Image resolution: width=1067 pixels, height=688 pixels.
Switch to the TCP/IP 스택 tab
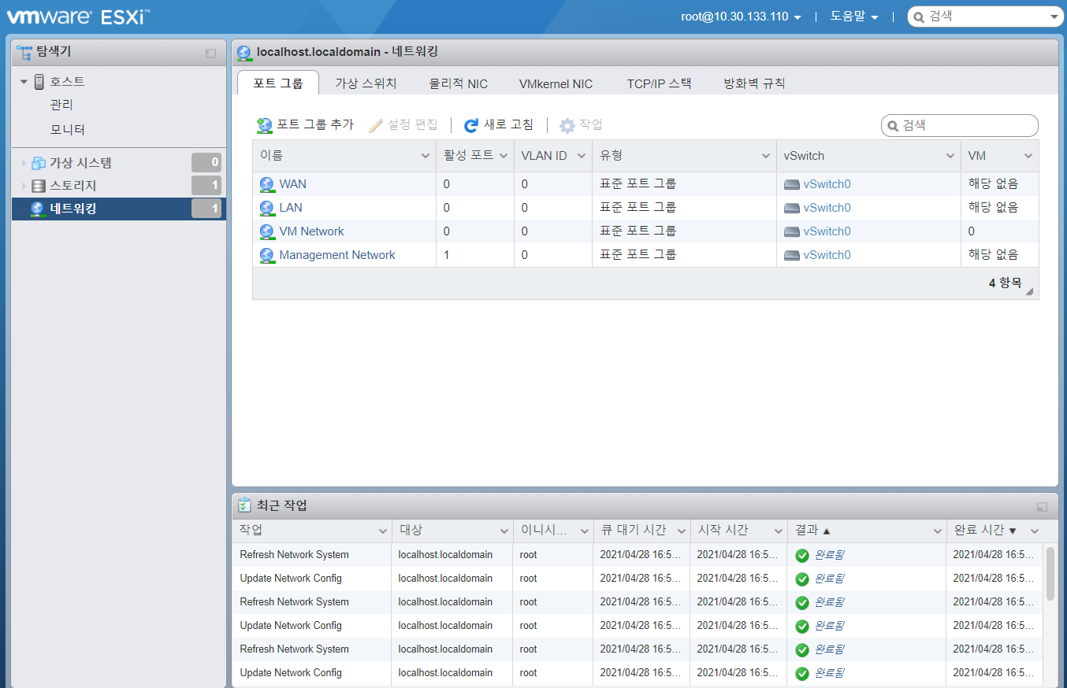pyautogui.click(x=659, y=83)
